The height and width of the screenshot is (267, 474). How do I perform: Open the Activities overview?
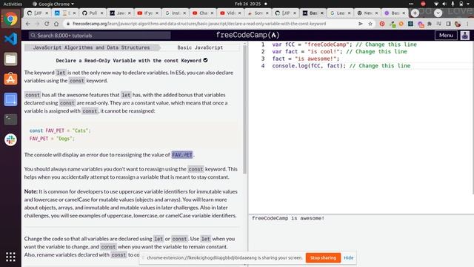point(13,4)
